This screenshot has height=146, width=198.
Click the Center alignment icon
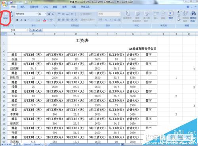63,20
